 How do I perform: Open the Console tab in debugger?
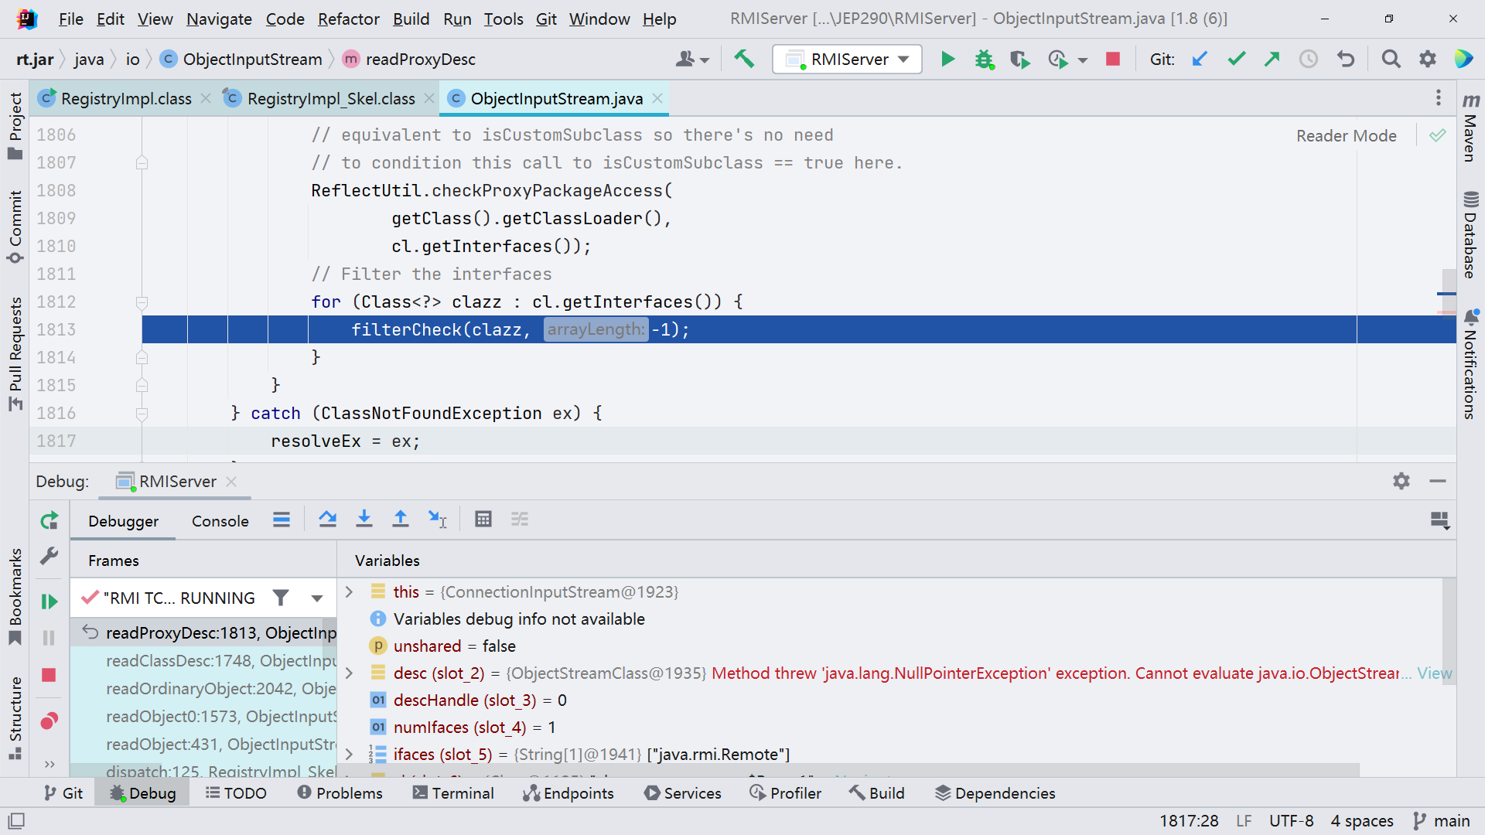220,521
